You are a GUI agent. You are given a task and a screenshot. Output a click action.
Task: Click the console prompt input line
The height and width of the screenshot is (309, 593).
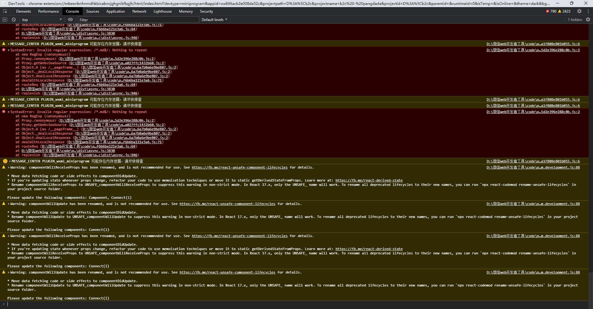[x=296, y=304]
